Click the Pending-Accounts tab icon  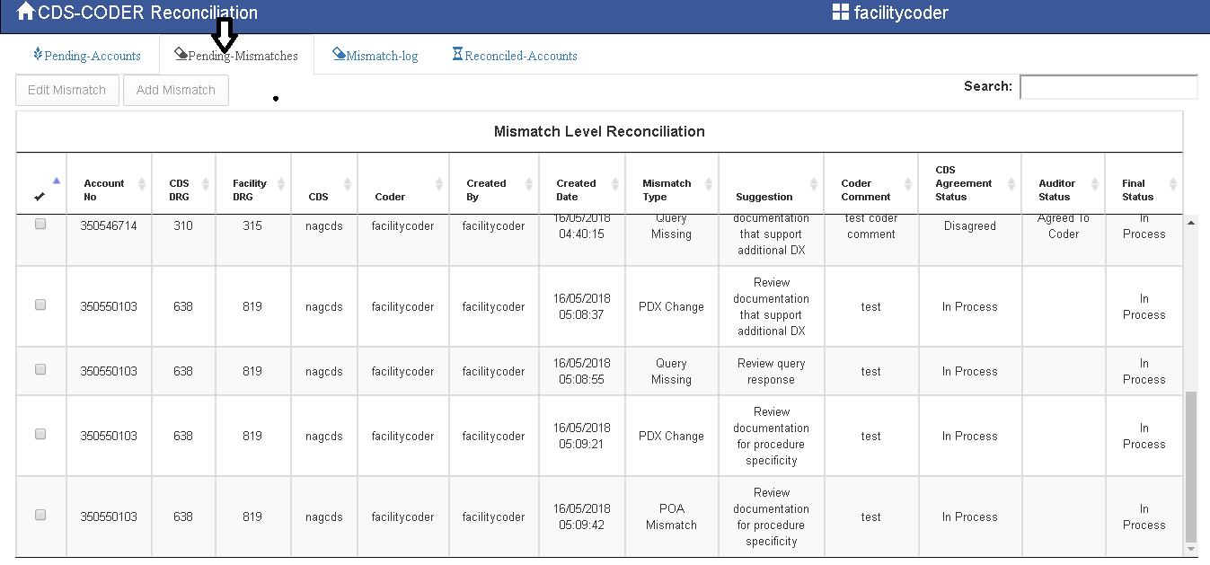pyautogui.click(x=38, y=55)
